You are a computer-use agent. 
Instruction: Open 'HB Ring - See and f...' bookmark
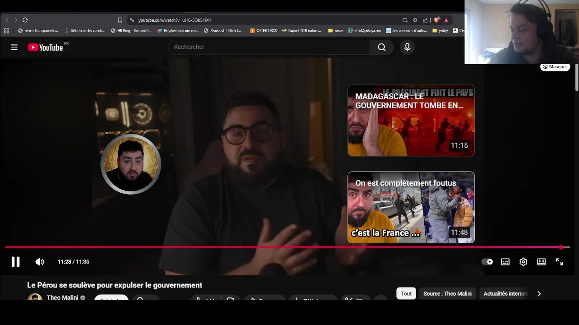click(x=131, y=31)
